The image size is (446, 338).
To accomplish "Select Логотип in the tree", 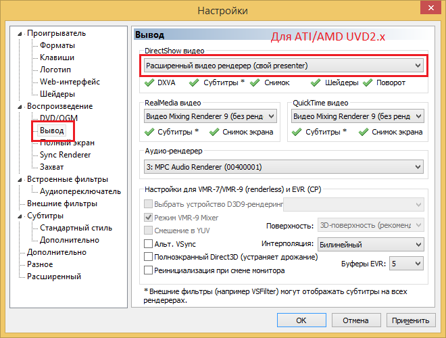I will pos(55,70).
